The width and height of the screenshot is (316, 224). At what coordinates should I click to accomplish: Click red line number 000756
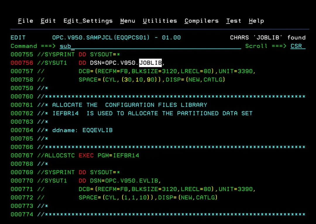22,63
